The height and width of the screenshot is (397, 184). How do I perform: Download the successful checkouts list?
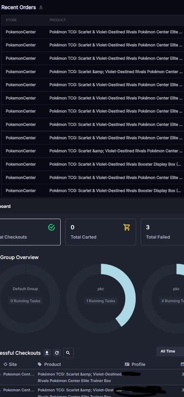point(47,353)
